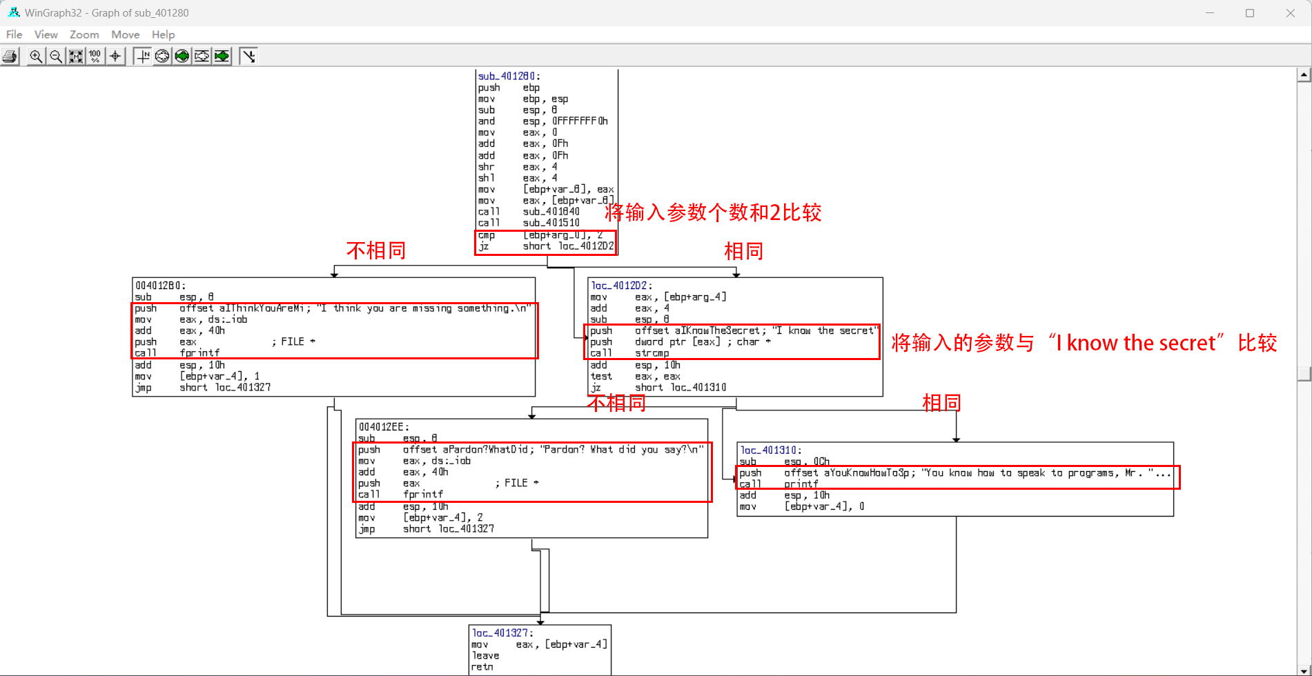Click the vertical scrollbar down arrow

click(x=1304, y=670)
